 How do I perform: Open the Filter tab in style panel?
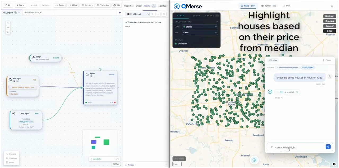point(196,16)
